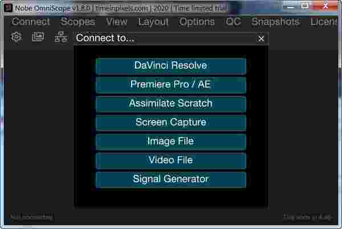
Task: Click the network connection toolbar icon
Action: point(61,37)
